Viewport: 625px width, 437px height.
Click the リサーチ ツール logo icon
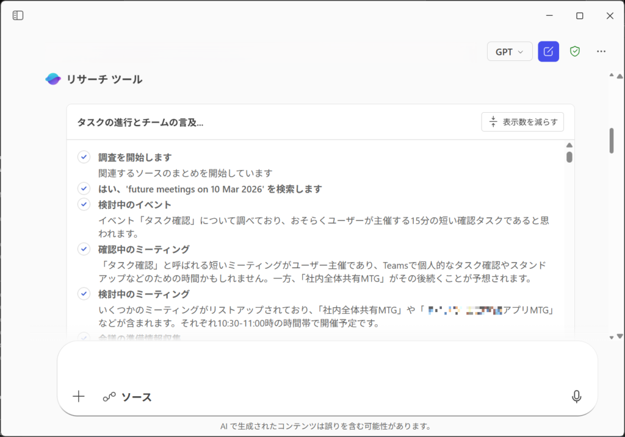[x=53, y=79]
